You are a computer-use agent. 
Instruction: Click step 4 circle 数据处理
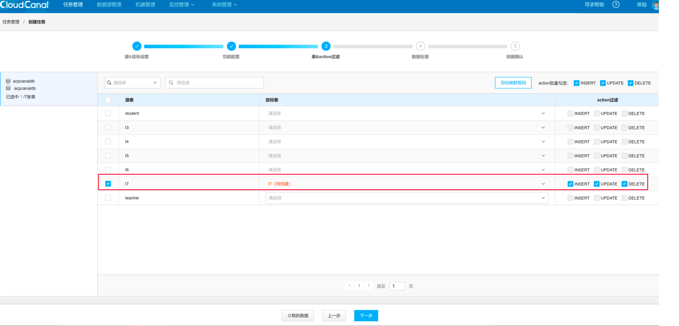pos(421,46)
